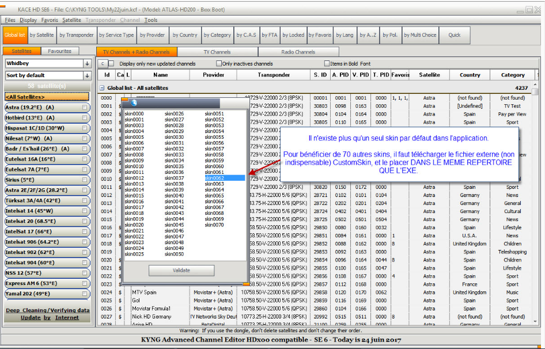
Task: Check the box for Hotbird (13°E)
Action: (x=85, y=118)
